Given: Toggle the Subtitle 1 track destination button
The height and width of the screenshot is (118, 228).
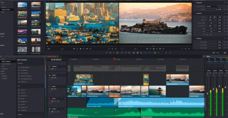Looking at the screenshot, I should [x=49, y=66].
